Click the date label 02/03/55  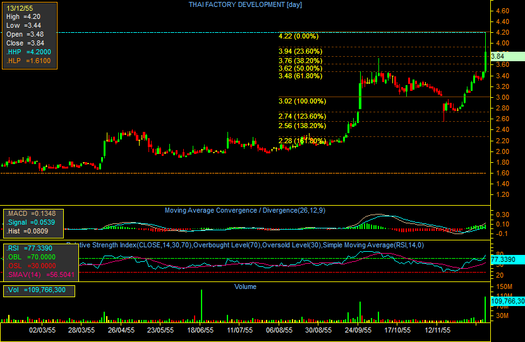tap(42, 330)
